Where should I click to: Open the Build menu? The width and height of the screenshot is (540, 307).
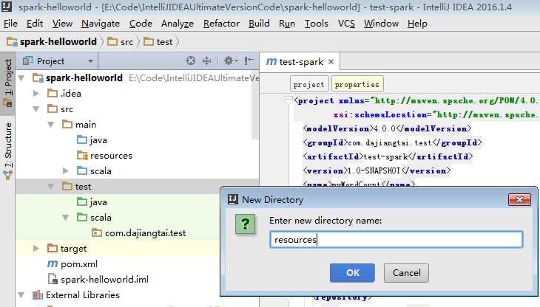click(259, 24)
